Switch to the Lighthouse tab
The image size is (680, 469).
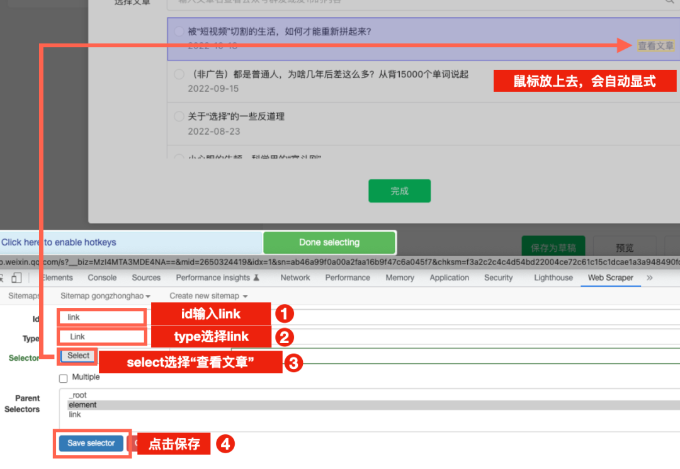point(553,278)
